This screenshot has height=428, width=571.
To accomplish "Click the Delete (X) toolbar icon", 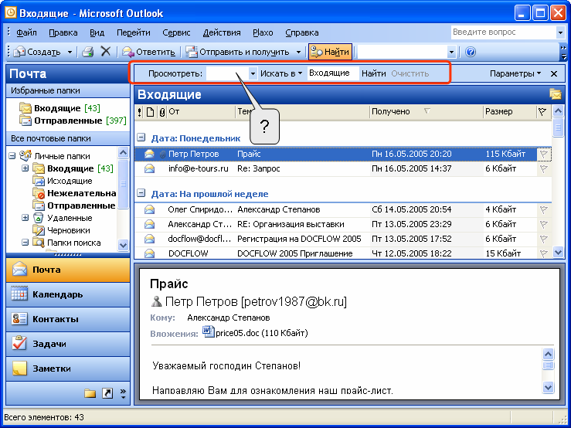I will click(106, 52).
